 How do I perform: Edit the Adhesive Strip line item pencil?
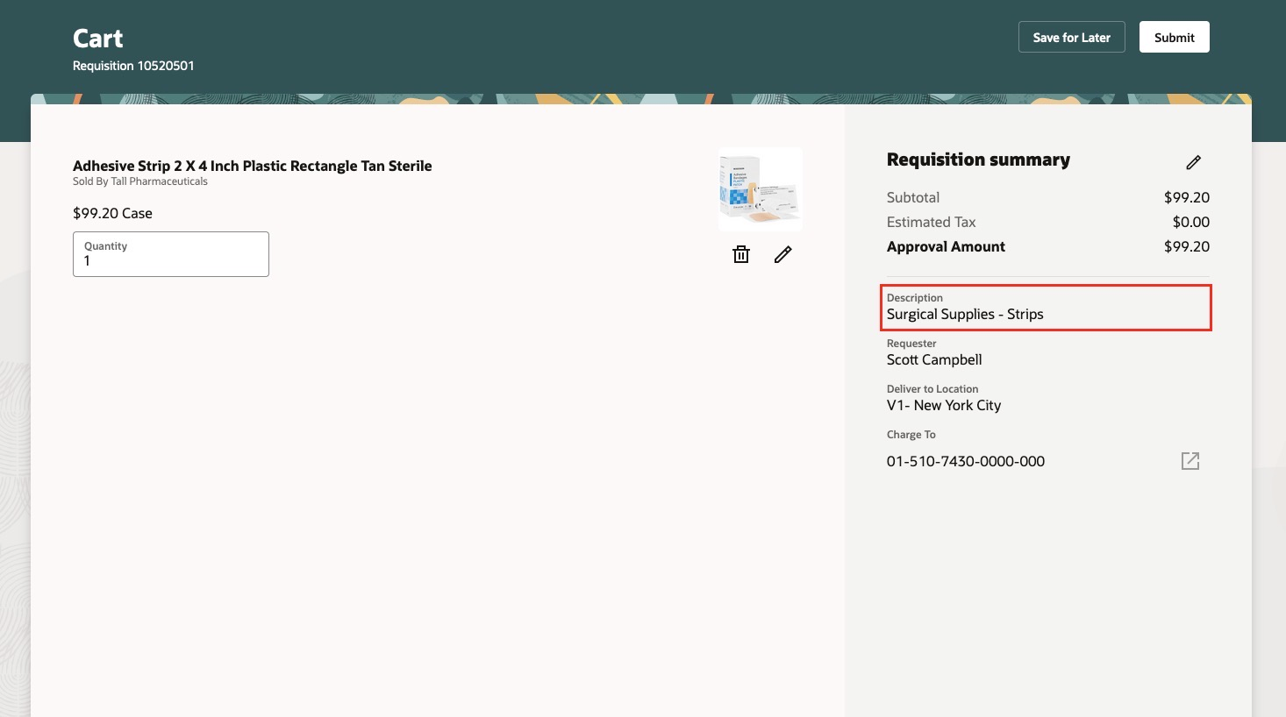click(783, 254)
